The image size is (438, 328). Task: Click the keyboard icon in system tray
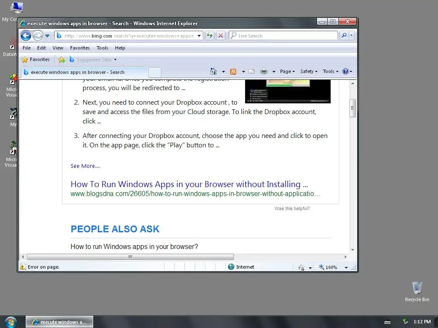(388, 322)
